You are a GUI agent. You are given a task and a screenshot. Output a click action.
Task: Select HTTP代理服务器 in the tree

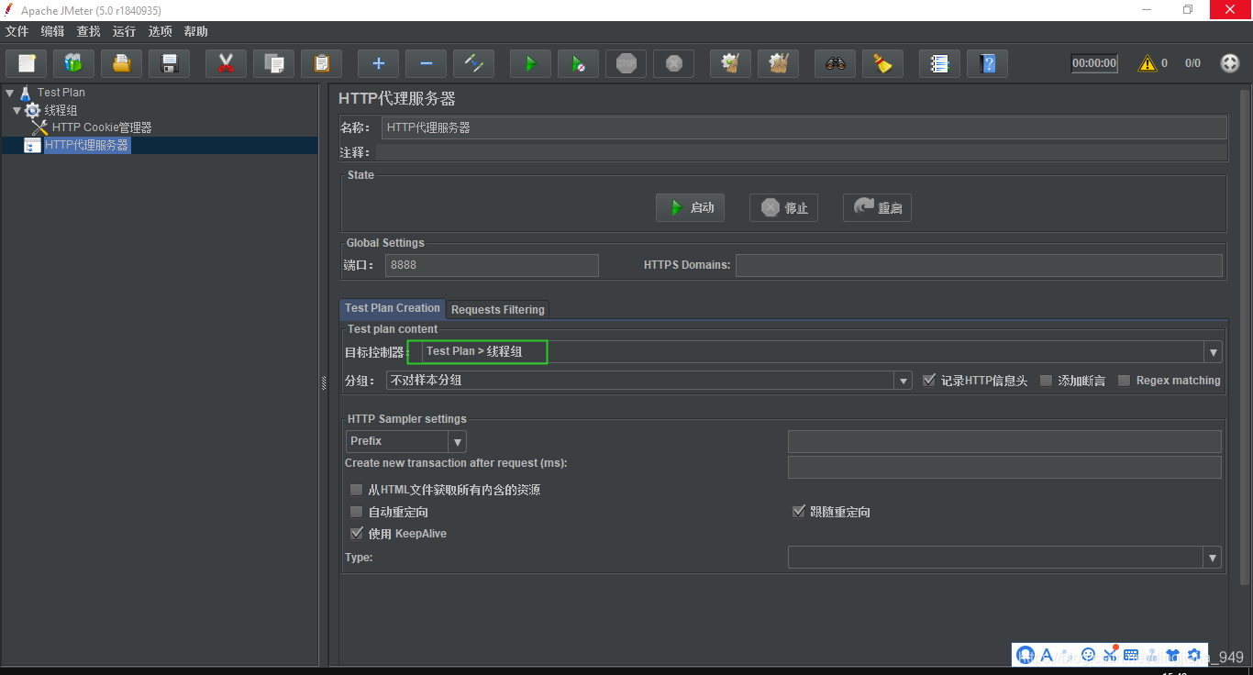[x=87, y=145]
